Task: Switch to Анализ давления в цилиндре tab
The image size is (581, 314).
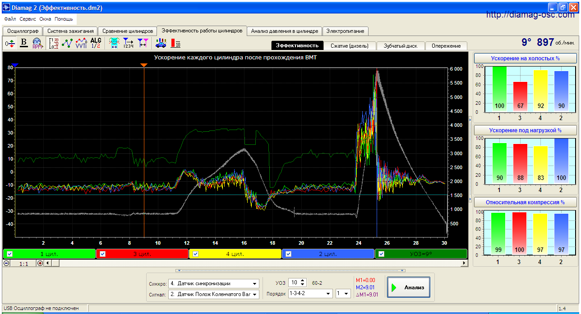Action: (285, 31)
